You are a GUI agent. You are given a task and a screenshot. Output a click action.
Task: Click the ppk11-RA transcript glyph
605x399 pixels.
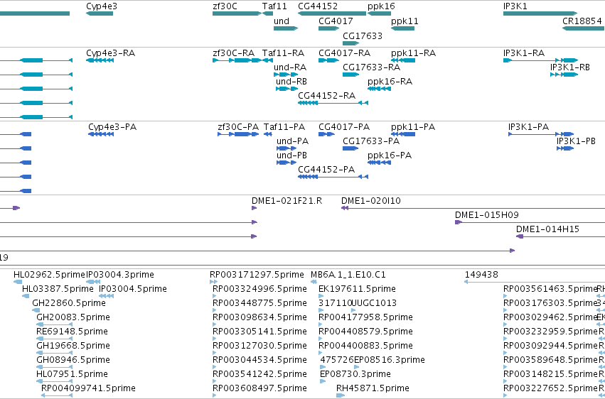(x=403, y=60)
